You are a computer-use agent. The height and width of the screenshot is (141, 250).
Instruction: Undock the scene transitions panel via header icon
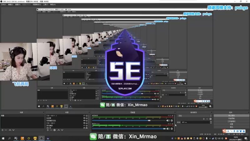(212, 112)
